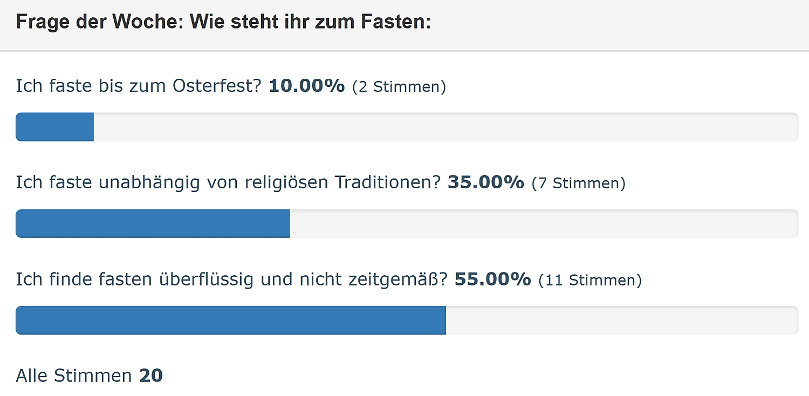Image resolution: width=809 pixels, height=396 pixels.
Task: Click the blue filled part of the 55% bar
Action: click(x=231, y=320)
